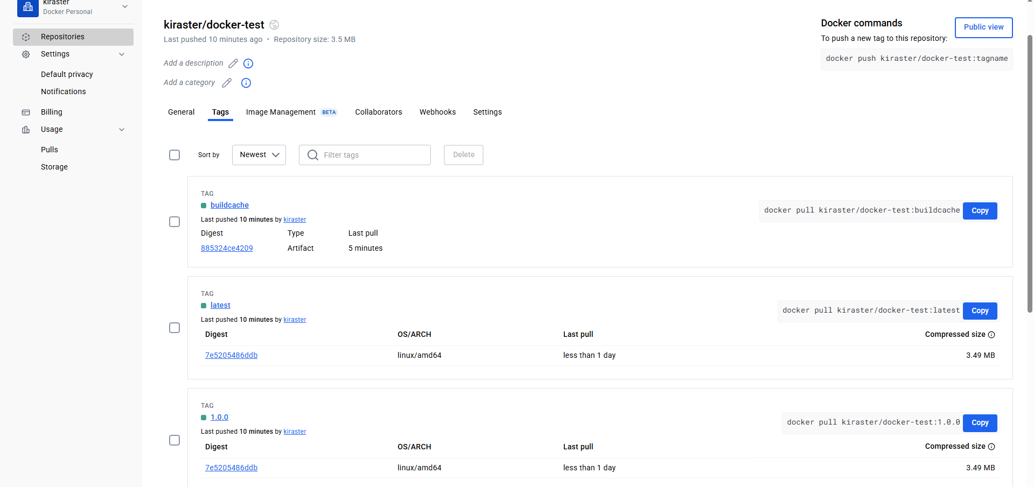Open Default privacy settings

click(x=67, y=74)
